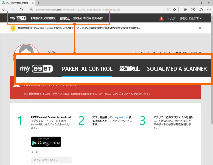Close the ESET Parental Control browser tab
The height and width of the screenshot is (165, 213).
[33, 3]
